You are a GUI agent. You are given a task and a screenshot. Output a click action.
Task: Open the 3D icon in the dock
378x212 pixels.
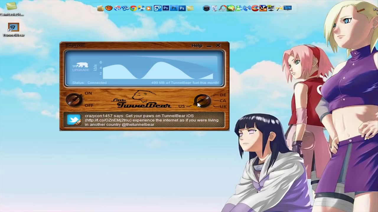[126, 8]
